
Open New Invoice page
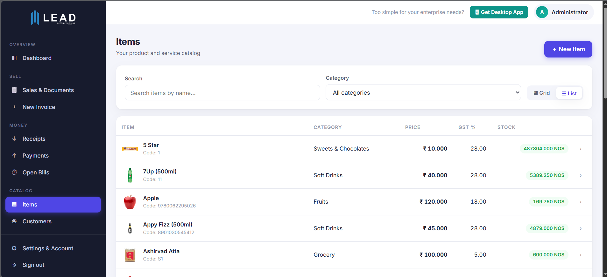pos(53,107)
